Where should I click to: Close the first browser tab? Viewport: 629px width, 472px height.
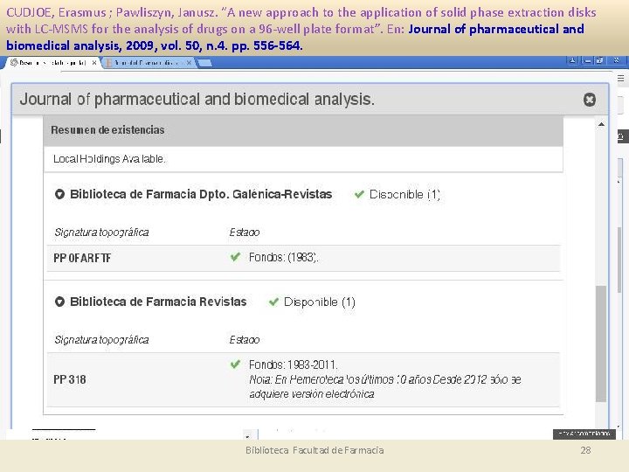pos(94,63)
